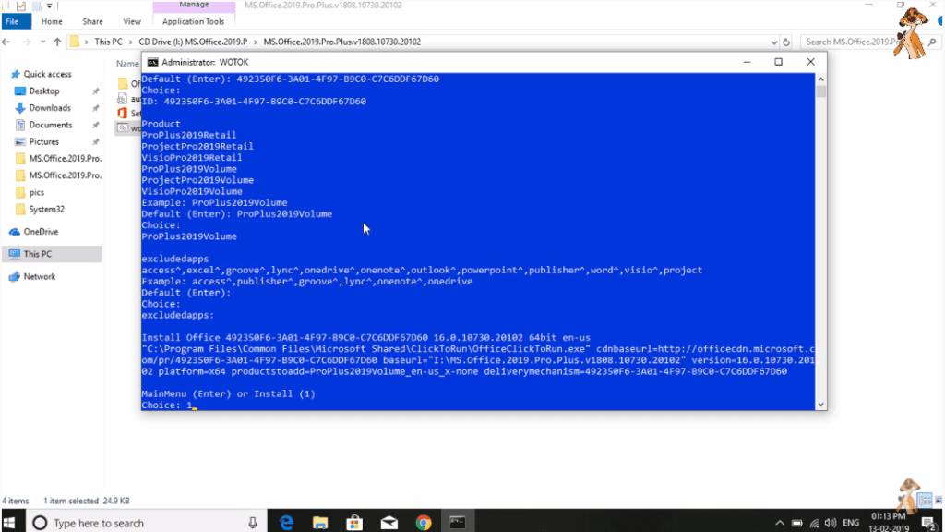Switch to the Home ribbon tab
This screenshot has height=532, width=945.
coord(52,21)
